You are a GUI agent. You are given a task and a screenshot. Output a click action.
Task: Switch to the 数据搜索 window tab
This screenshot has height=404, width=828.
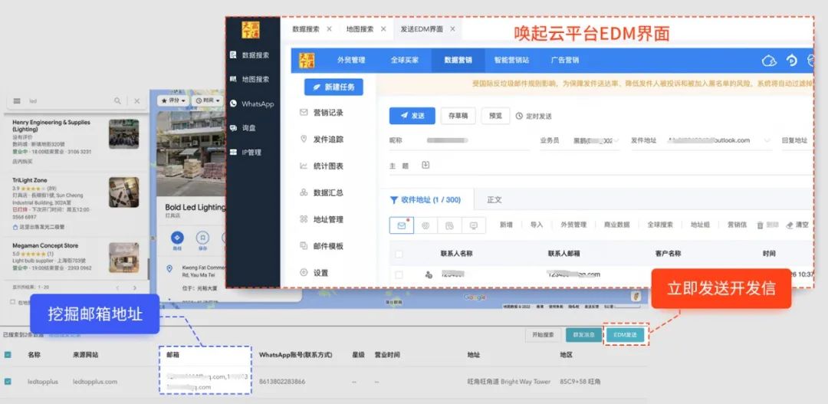[x=306, y=29]
